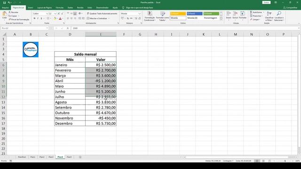
Task: Open the number format Moeda dropdown
Action: click(x=140, y=14)
